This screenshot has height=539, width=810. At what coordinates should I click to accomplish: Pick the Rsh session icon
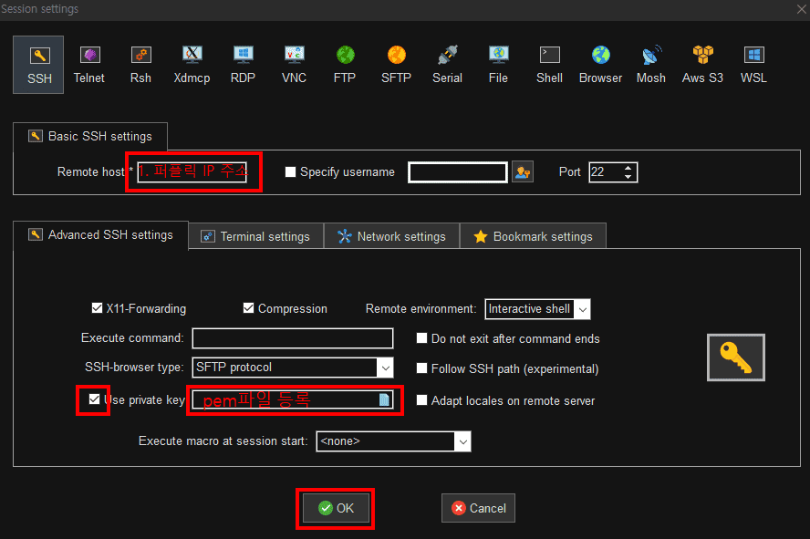click(x=140, y=65)
